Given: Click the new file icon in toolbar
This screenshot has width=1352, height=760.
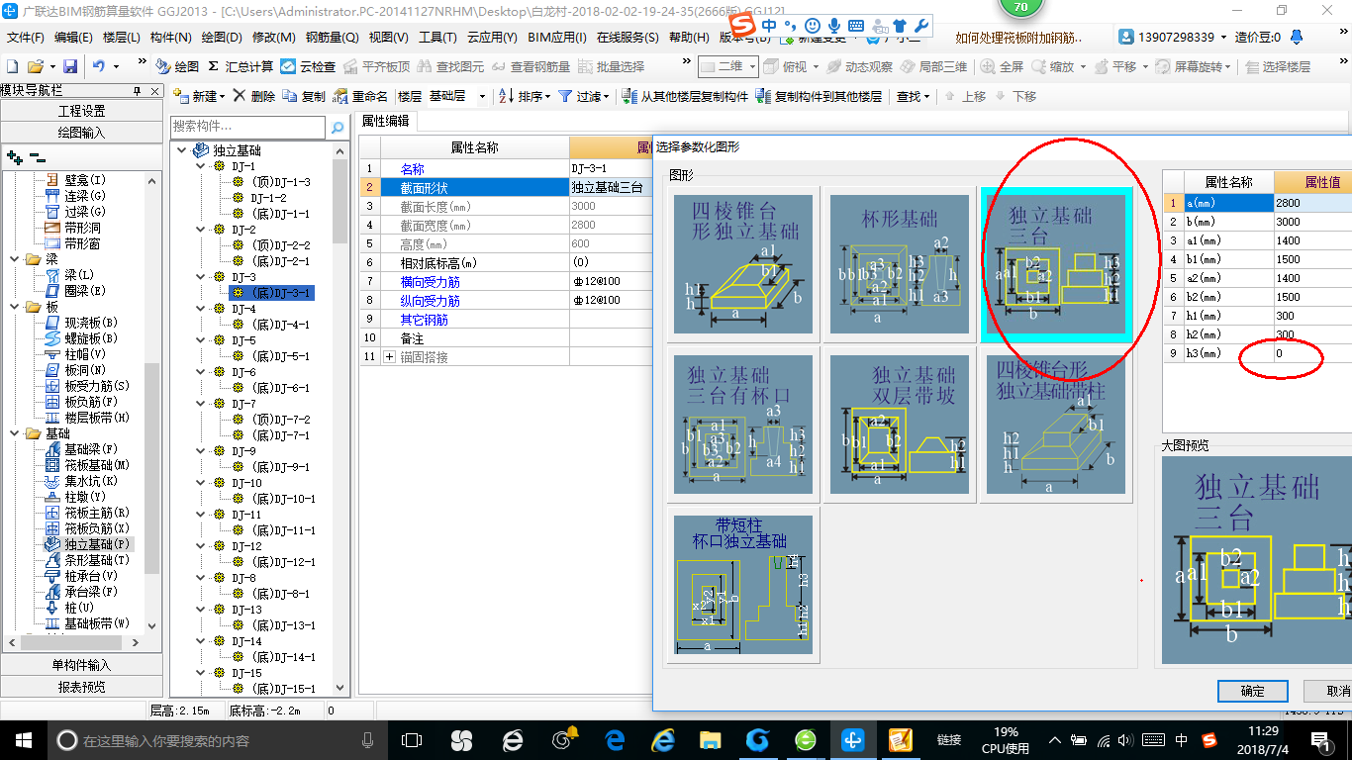Looking at the screenshot, I should coord(12,66).
